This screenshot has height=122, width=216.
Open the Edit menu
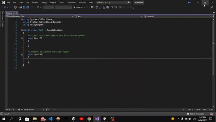(x=15, y=2)
